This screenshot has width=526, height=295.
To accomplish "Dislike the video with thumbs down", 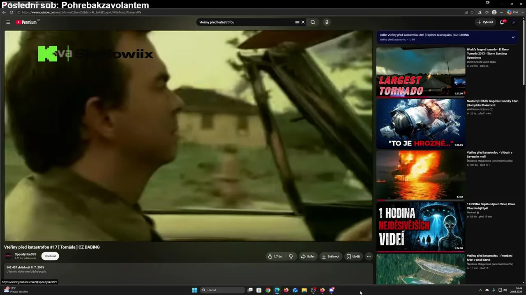I will [x=291, y=256].
